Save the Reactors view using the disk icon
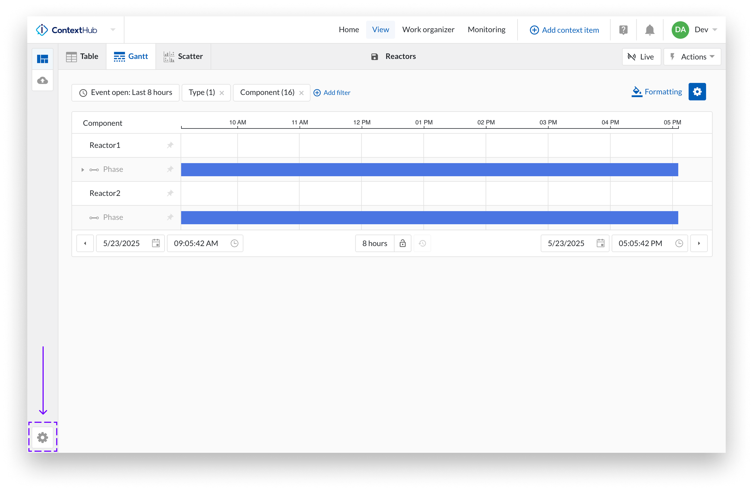 click(x=374, y=57)
